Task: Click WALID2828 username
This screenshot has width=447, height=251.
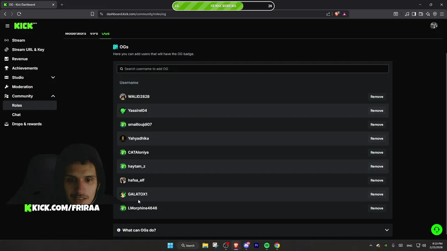Action: tap(139, 97)
